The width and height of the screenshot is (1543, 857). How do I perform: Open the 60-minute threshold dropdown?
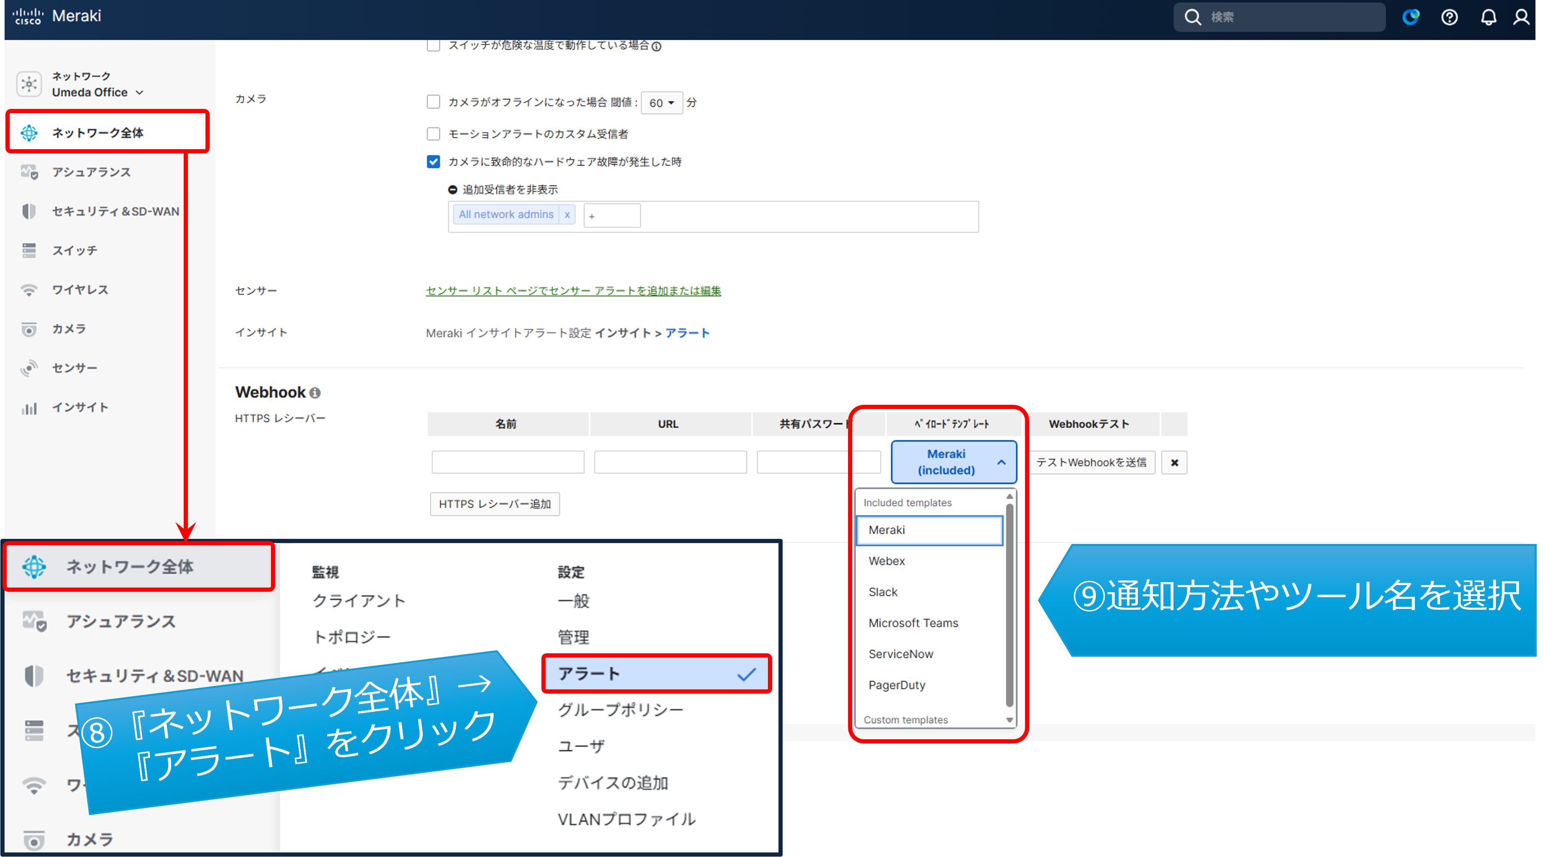point(661,103)
